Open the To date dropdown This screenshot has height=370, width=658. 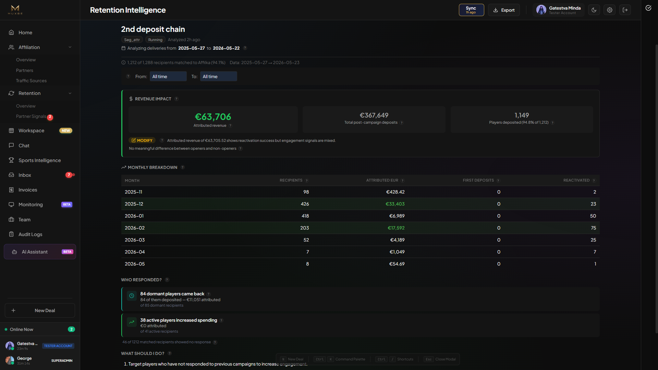(218, 76)
